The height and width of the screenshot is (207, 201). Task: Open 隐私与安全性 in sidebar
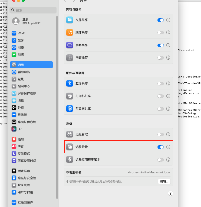pyautogui.click(x=31, y=178)
